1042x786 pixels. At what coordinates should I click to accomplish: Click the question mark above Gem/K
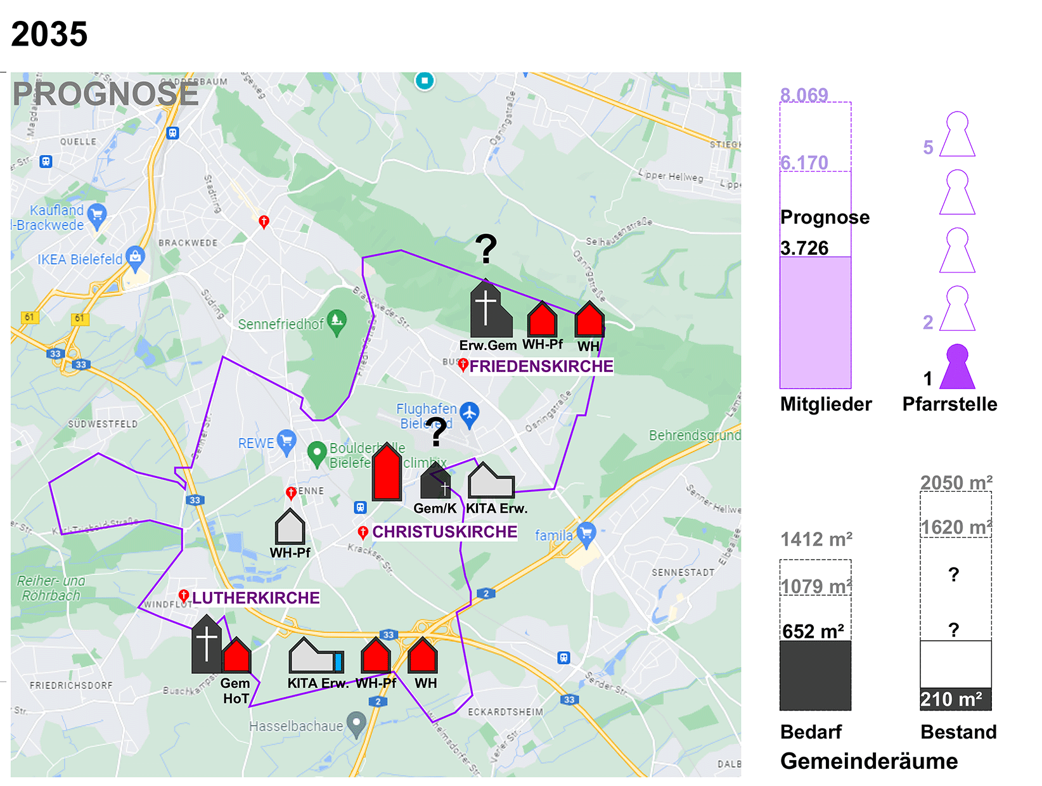(436, 432)
